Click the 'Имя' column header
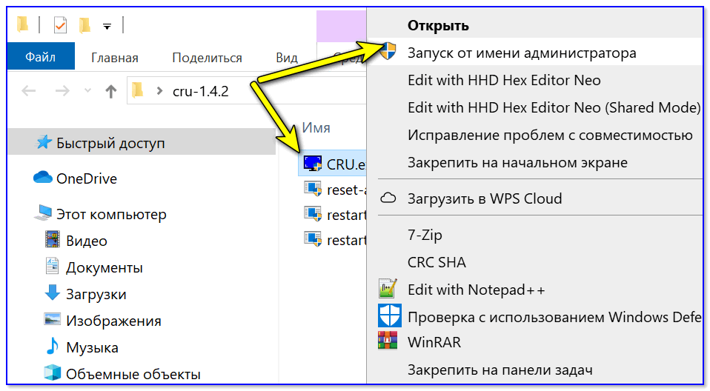The width and height of the screenshot is (710, 391). (x=316, y=127)
